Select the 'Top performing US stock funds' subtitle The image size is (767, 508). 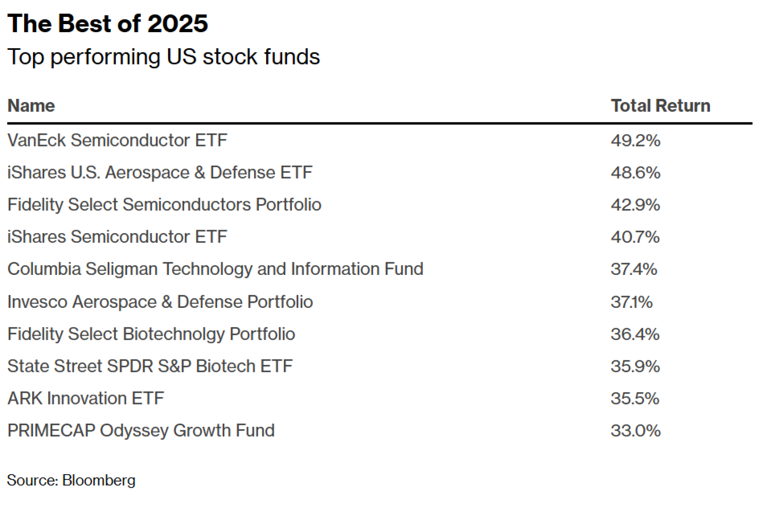(x=163, y=57)
